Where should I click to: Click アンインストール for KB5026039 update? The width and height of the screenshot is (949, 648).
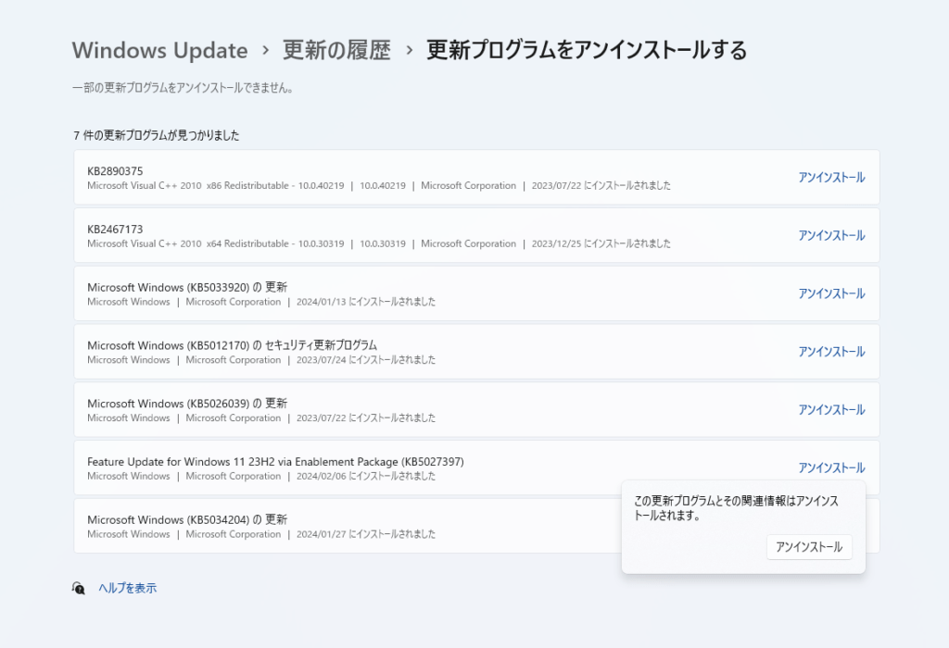(831, 409)
